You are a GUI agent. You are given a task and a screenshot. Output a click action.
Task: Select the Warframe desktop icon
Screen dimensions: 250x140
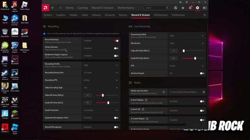coord(15,33)
